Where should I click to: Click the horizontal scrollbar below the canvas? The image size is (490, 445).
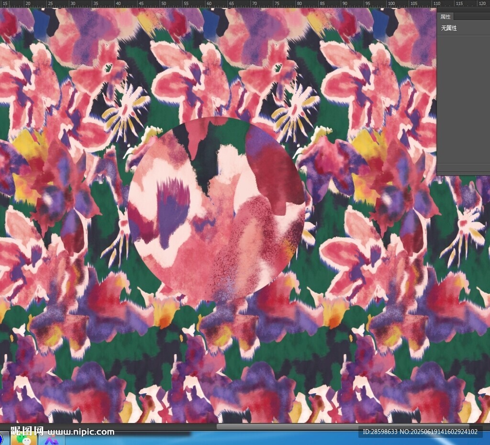coord(343,426)
